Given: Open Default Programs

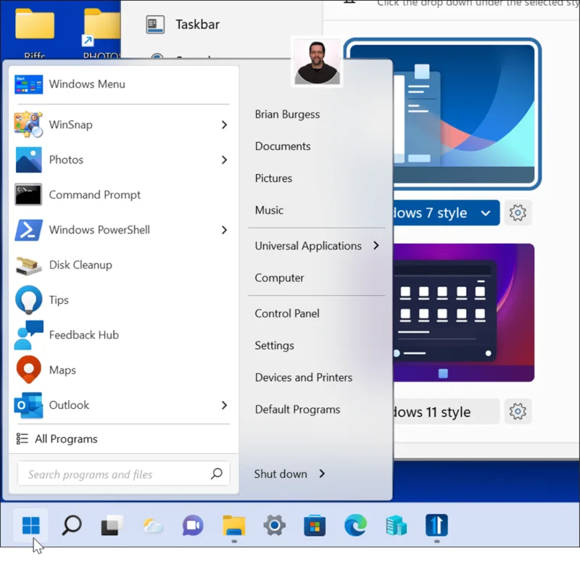Looking at the screenshot, I should click(297, 410).
